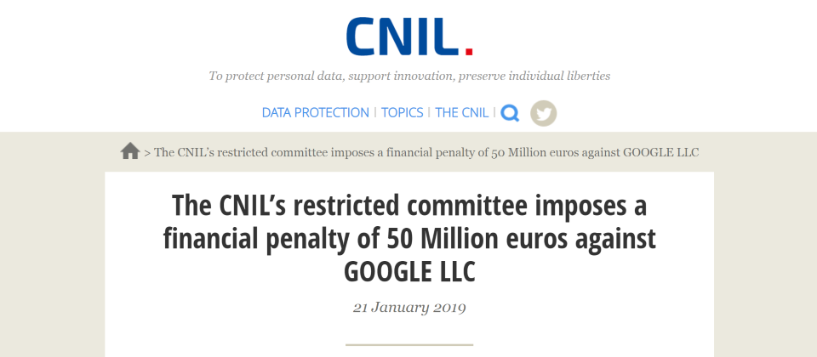The image size is (817, 357).
Task: Open the DATA PROTECTION menu
Action: click(315, 113)
